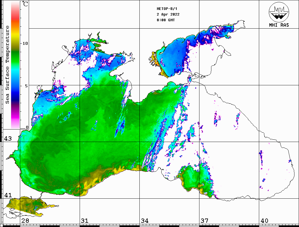Click the "5" tick on temperature scale

tap(26, 86)
